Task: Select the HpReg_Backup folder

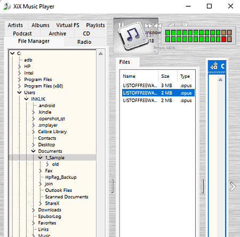Action: [x=61, y=177]
